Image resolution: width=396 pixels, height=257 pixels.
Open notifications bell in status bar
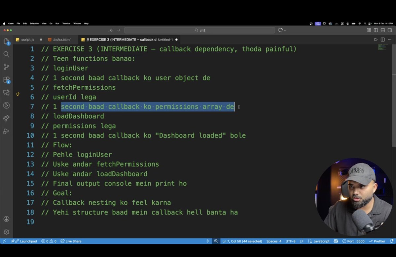point(392,241)
